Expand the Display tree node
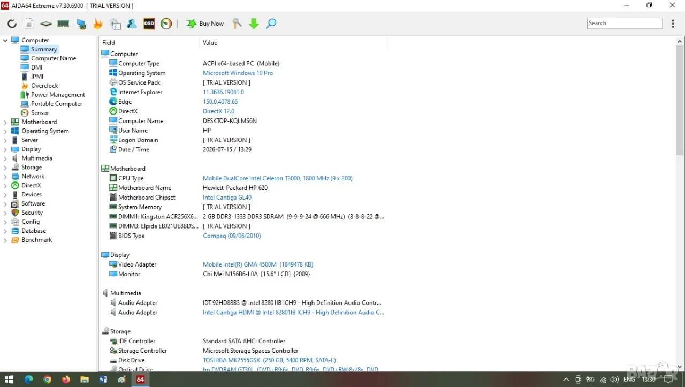Image resolution: width=685 pixels, height=387 pixels. coord(5,149)
